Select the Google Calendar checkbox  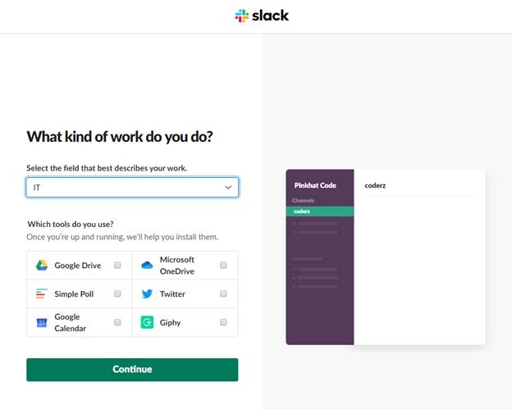(117, 322)
